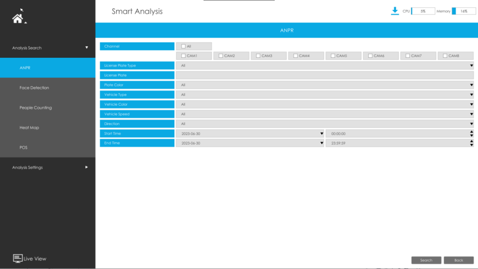Click the Search button

click(x=426, y=260)
